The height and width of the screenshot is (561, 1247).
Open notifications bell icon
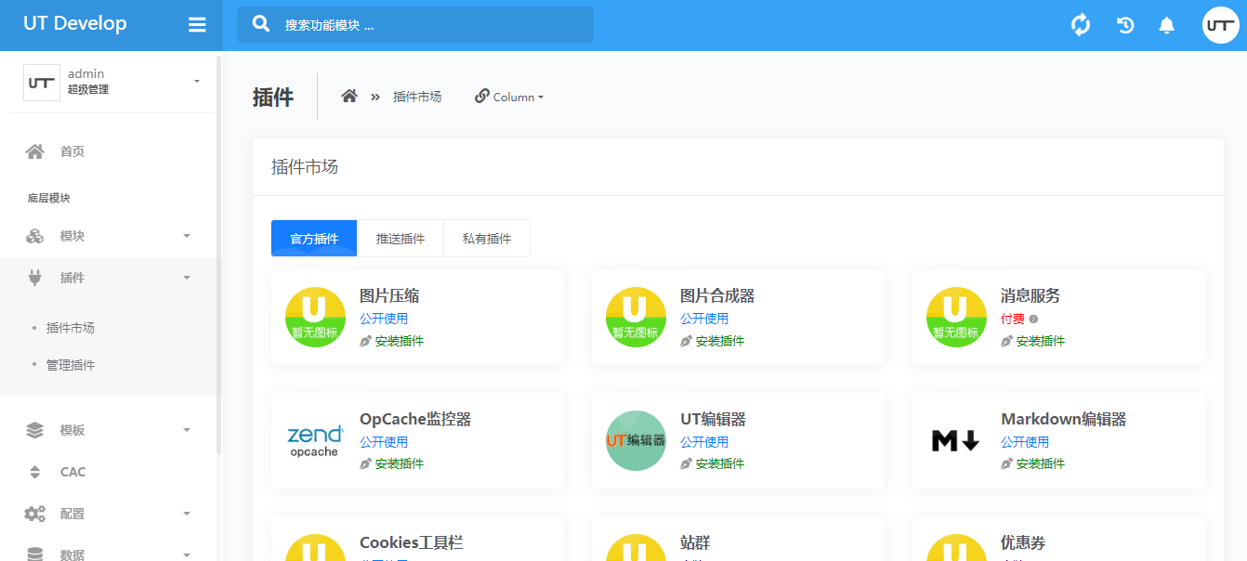pos(1167,25)
